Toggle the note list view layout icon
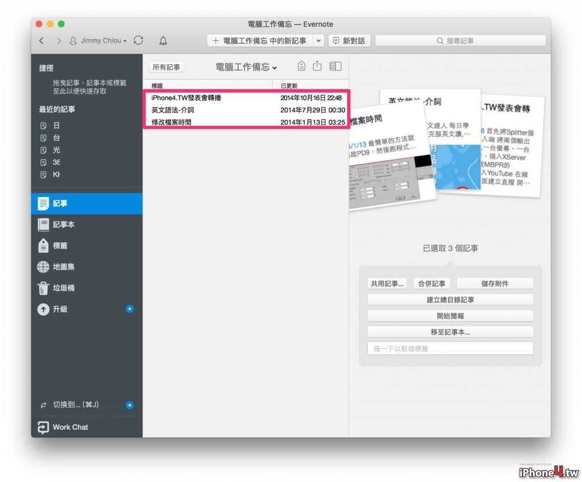582x482 pixels. pos(335,66)
